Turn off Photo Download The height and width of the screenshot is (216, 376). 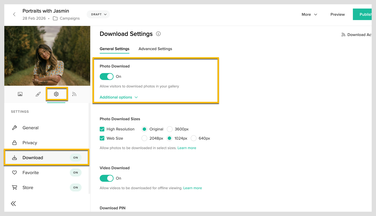click(107, 77)
